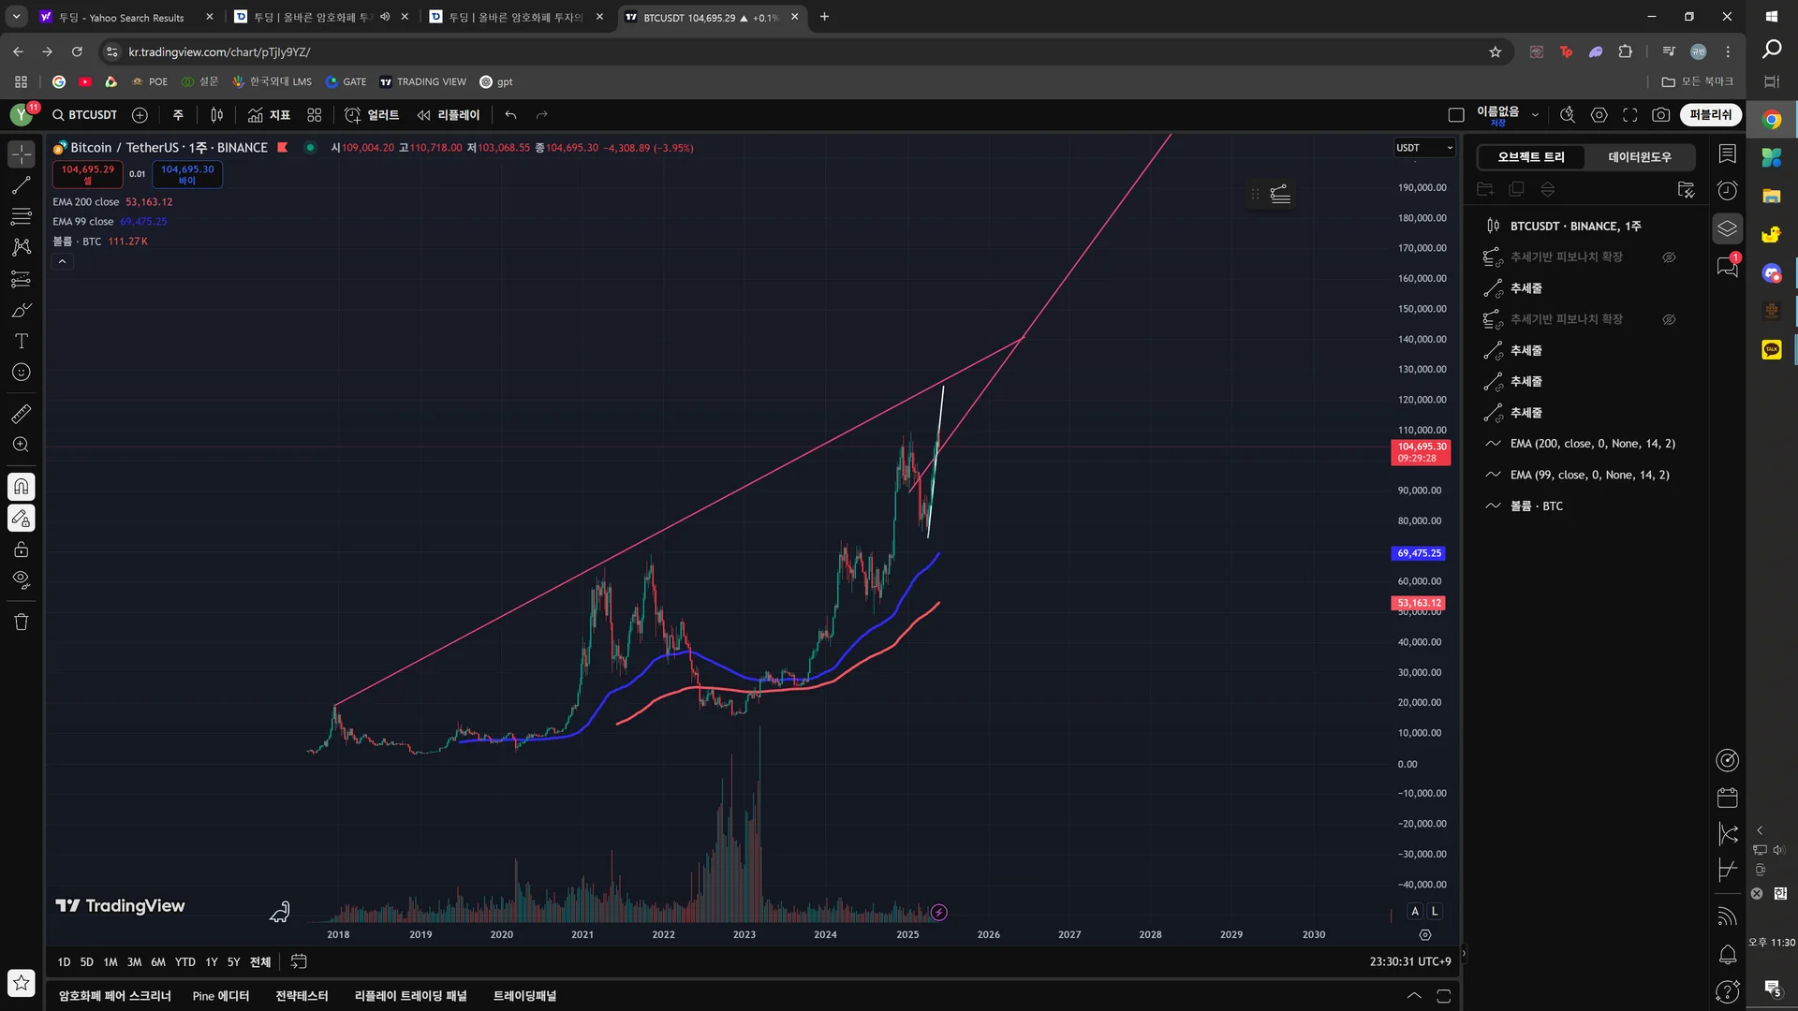Image resolution: width=1798 pixels, height=1011 pixels.
Task: Show the second hidden 추세기반 피보나치 확장 object
Action: point(1669,319)
